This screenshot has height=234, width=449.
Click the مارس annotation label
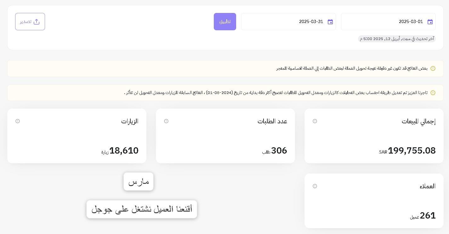(x=139, y=182)
